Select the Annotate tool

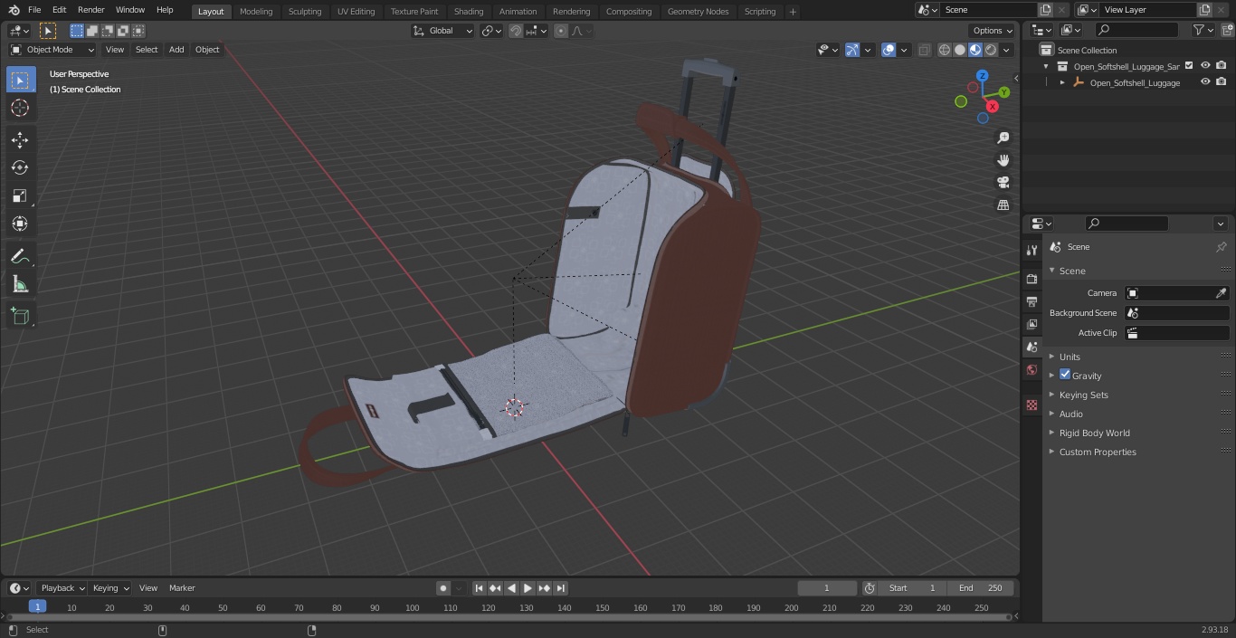[20, 256]
